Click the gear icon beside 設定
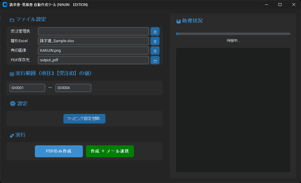Image resolution: width=301 pixels, height=183 pixels. (12, 104)
